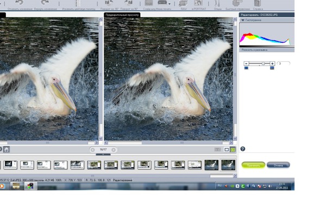Select the Предварительный просмотр tab
326x203 pixels.
point(122,15)
